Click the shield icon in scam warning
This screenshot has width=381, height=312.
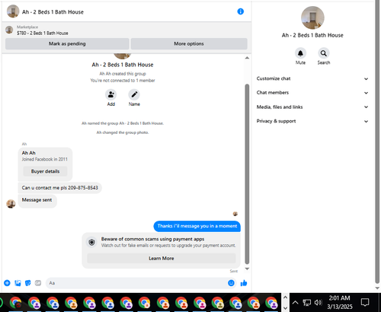[91, 242]
